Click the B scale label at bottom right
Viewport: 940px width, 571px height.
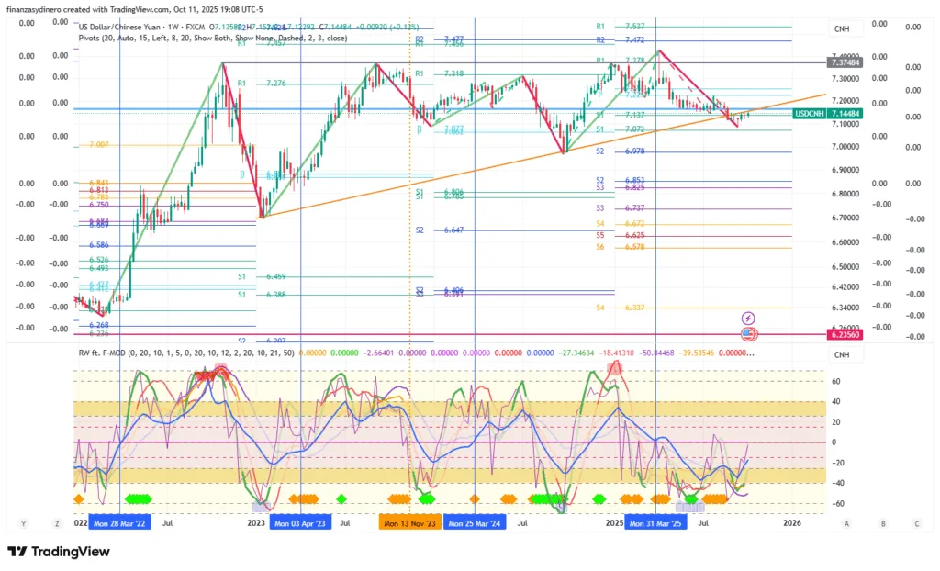click(x=882, y=523)
